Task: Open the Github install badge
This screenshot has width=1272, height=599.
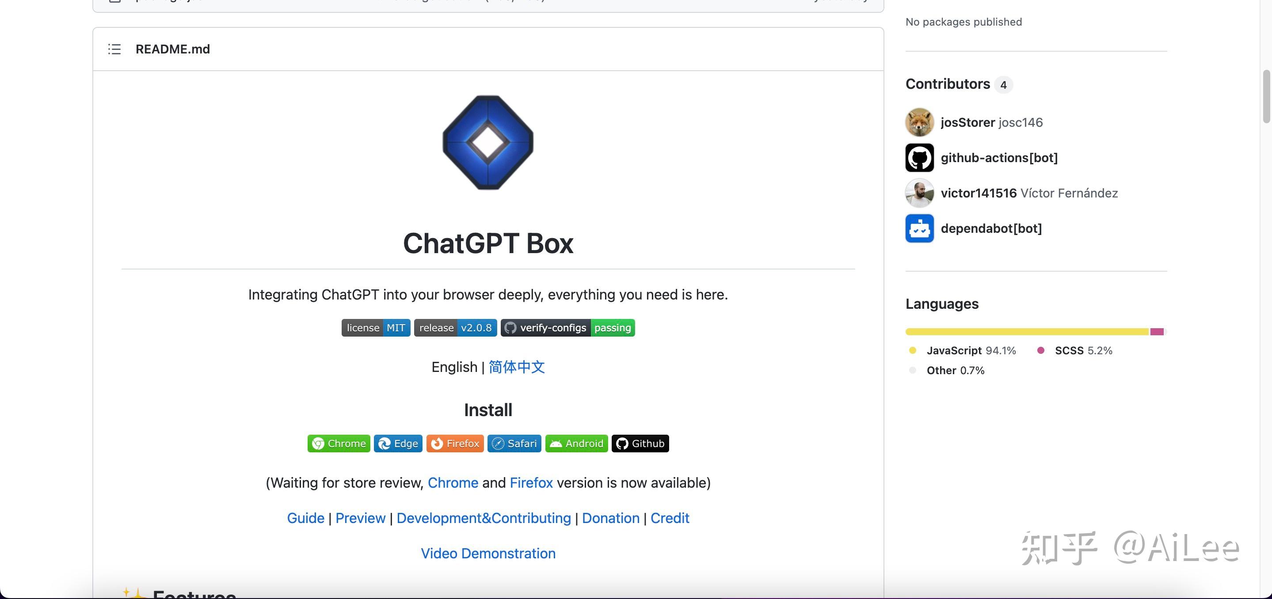Action: (640, 443)
